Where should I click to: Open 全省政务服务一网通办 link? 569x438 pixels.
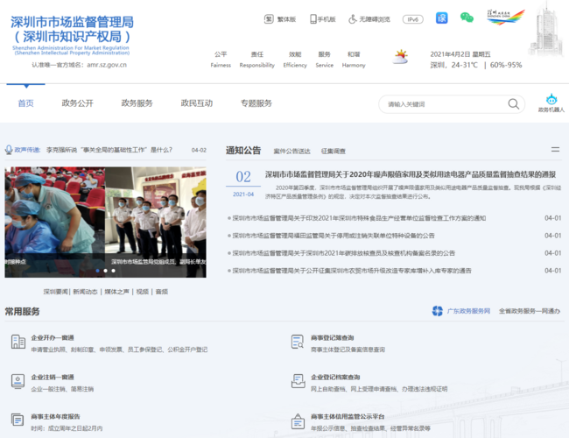click(x=530, y=311)
